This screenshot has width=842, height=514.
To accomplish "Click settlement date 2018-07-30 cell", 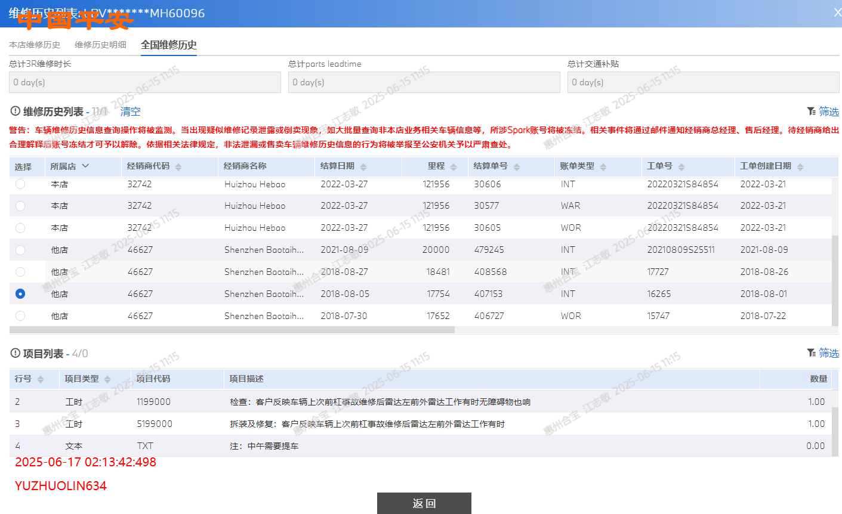I will (344, 316).
